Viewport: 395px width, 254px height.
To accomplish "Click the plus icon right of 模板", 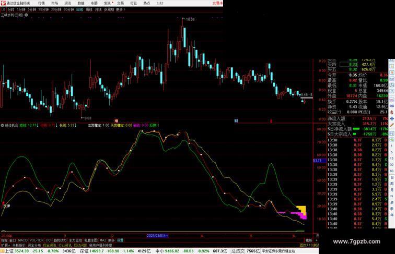I will (317, 240).
